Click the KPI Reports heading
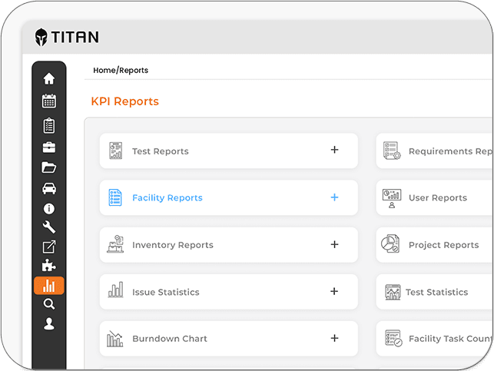Screen dimensions: 494x371 point(125,101)
